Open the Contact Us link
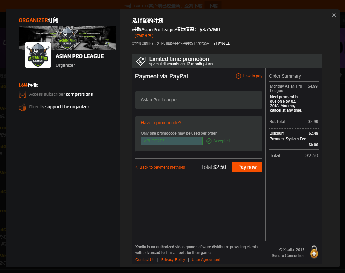The image size is (345, 273). pos(145,260)
